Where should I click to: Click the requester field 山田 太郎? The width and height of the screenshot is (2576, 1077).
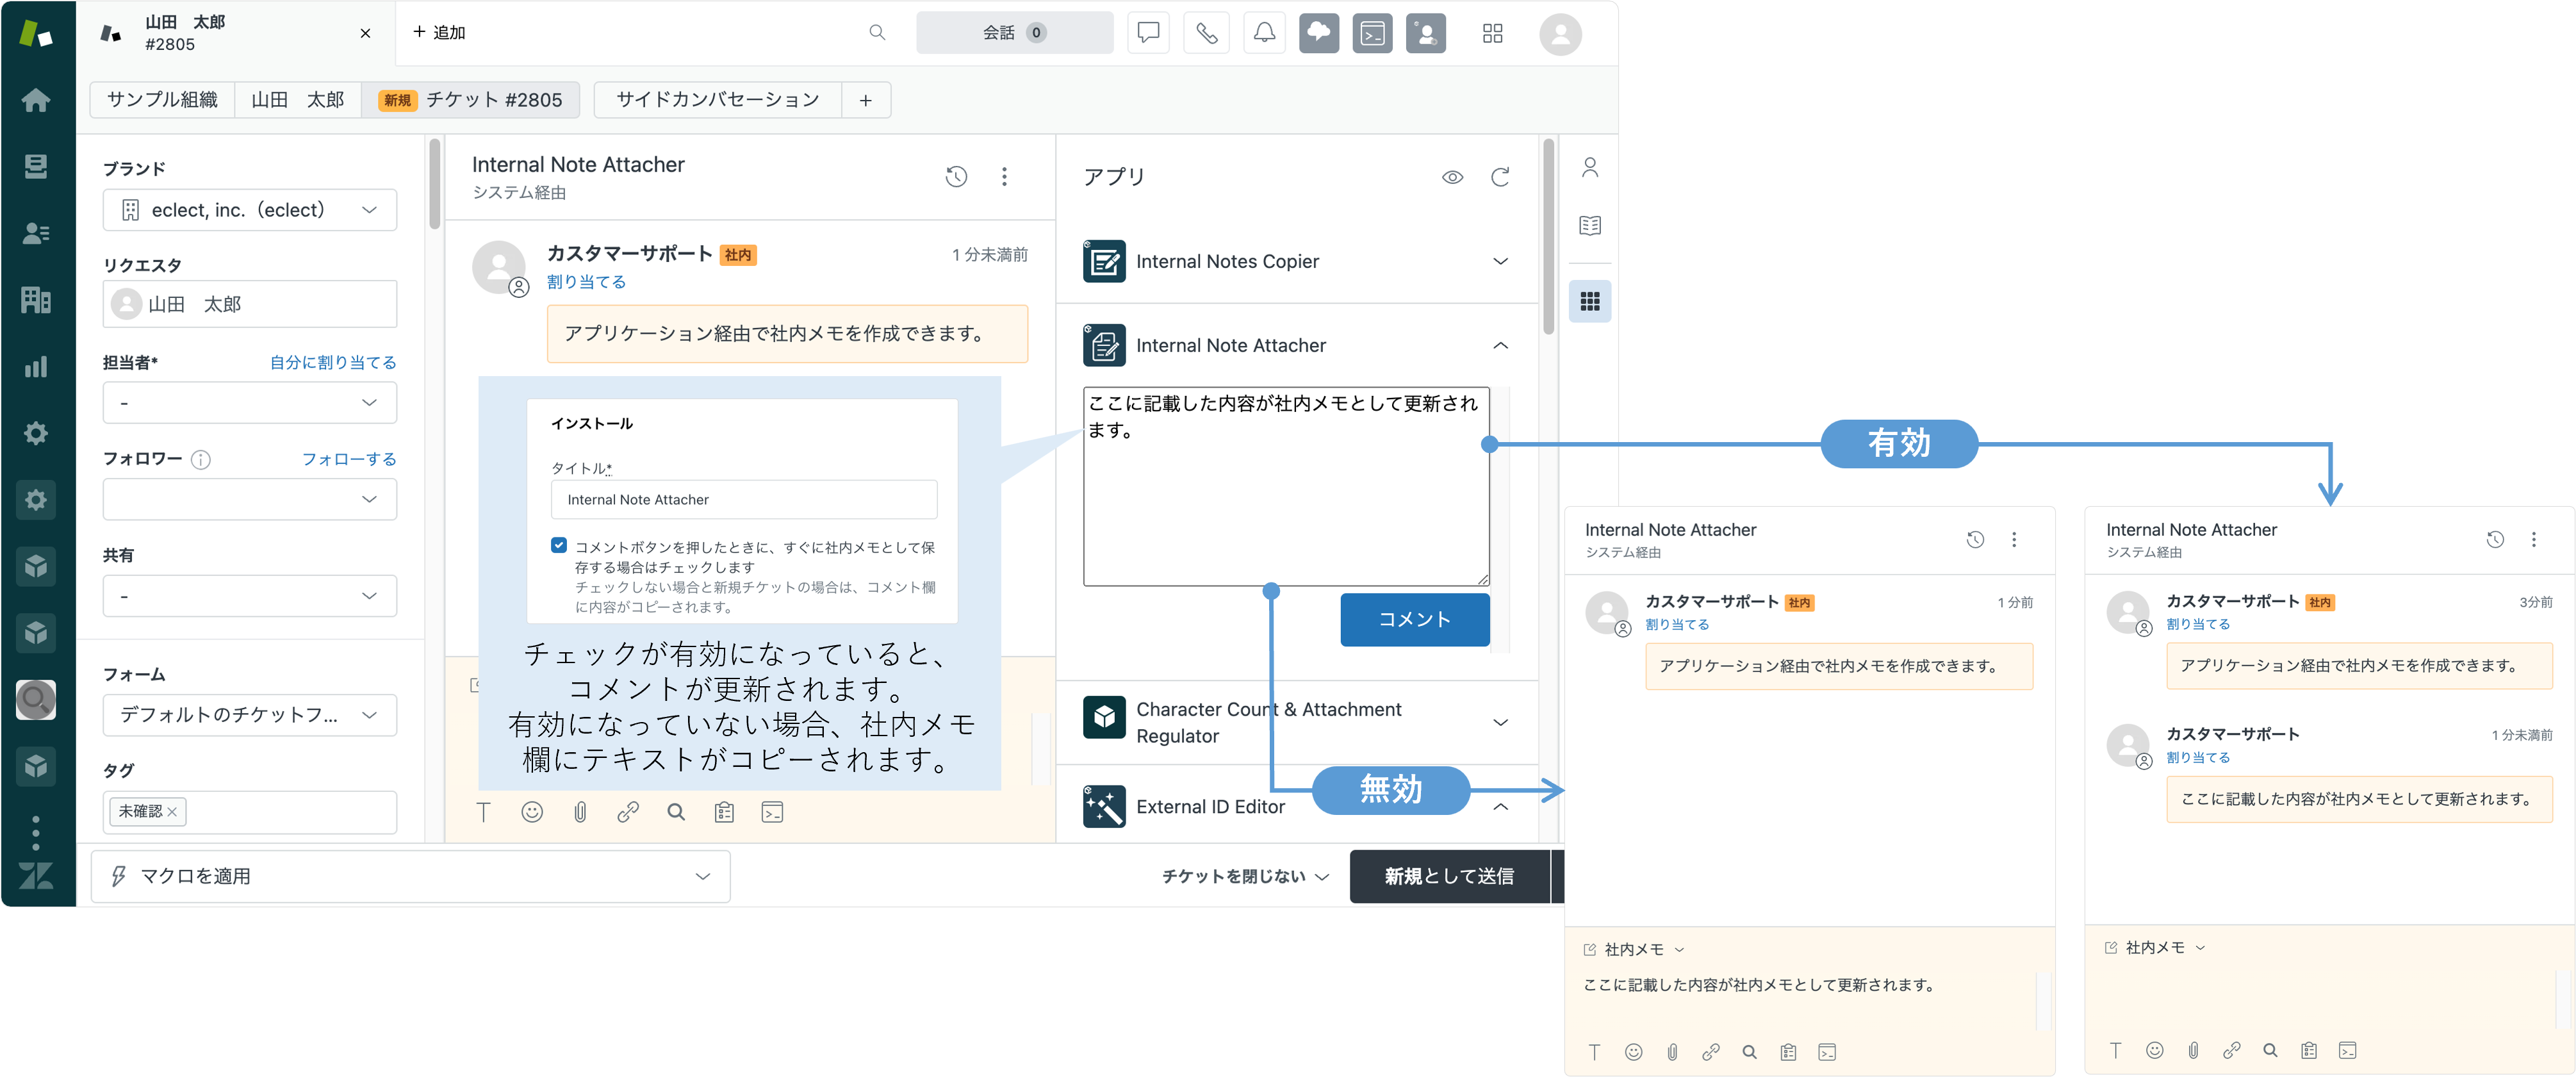(250, 303)
